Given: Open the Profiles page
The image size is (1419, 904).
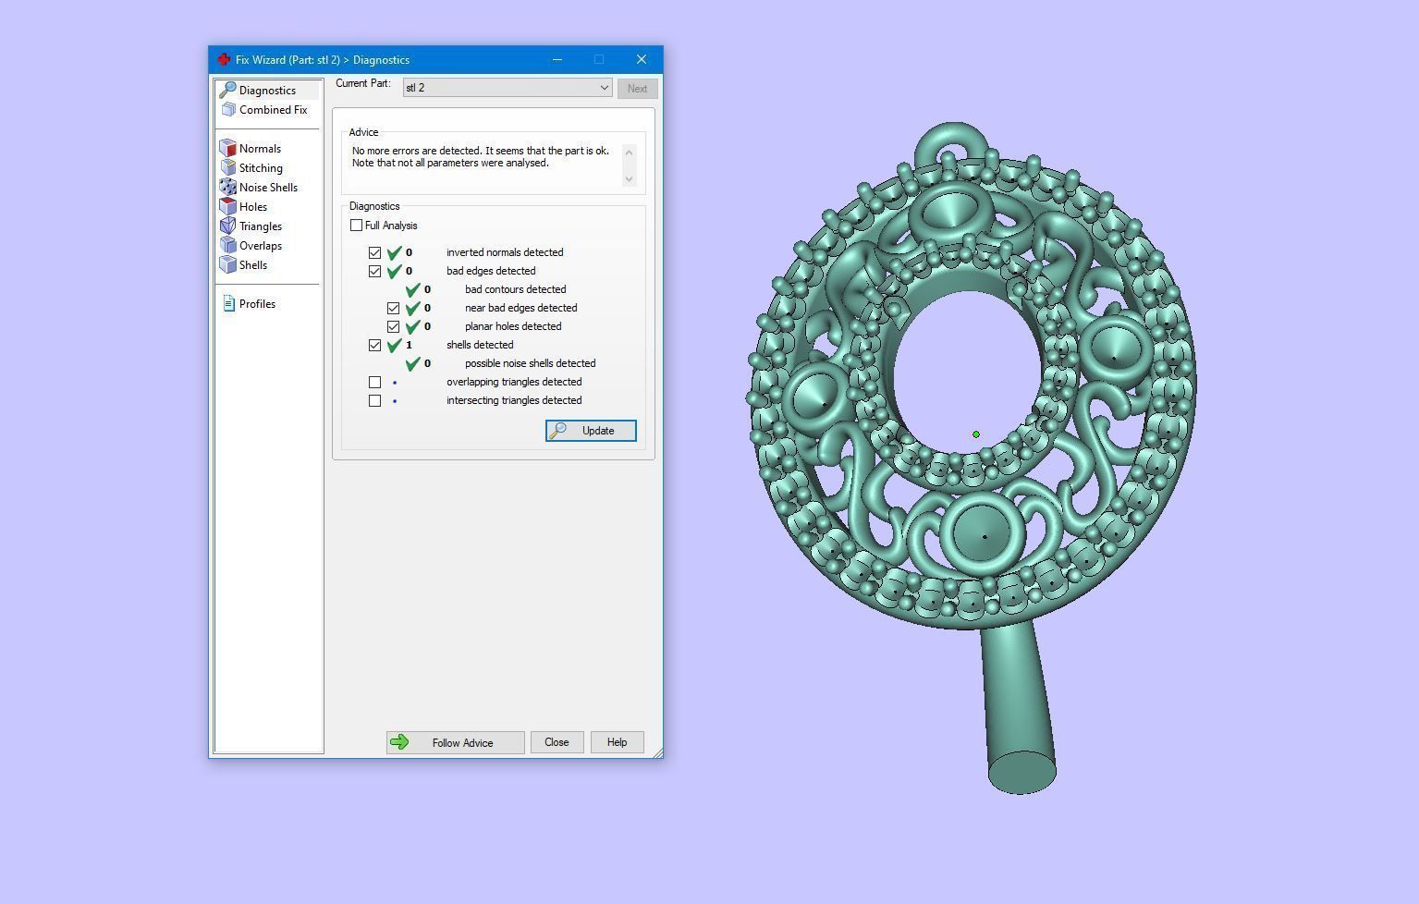Looking at the screenshot, I should click(257, 303).
